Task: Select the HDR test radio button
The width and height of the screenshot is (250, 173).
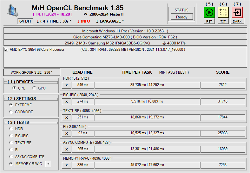Action: coord(11,129)
